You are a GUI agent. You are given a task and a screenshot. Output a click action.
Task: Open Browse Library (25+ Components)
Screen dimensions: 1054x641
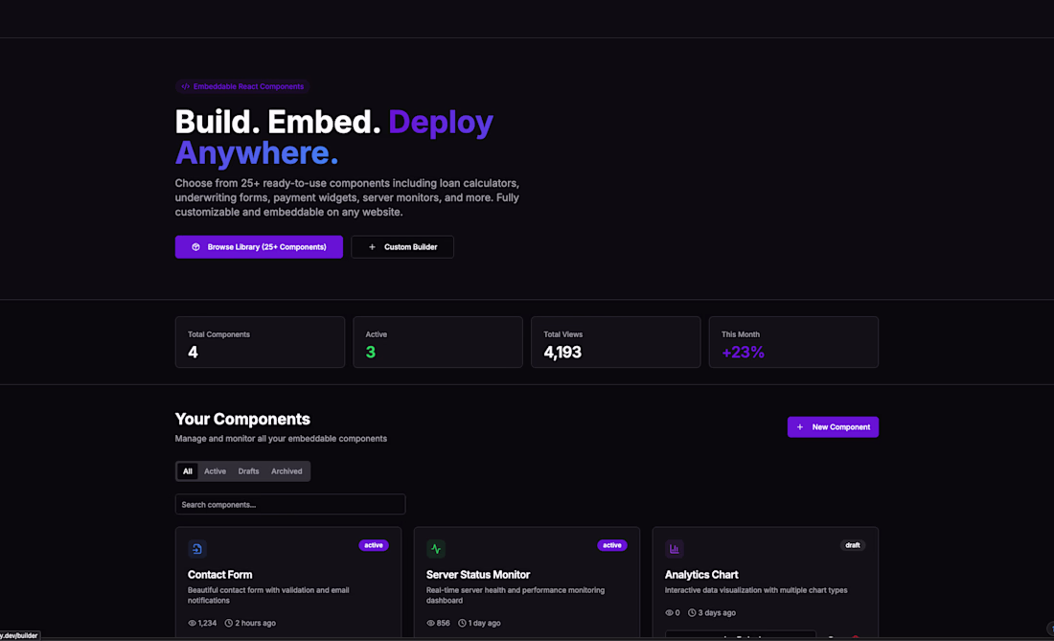tap(259, 247)
